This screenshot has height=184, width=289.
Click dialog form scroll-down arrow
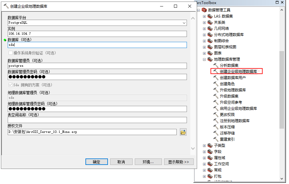pos(193,149)
